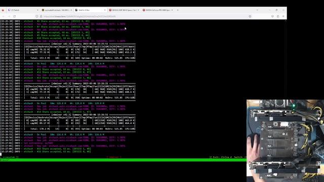Open the Pocket save icon in toolbar
Image resolution: width=324 pixels, height=182 pixels.
coord(272,16)
